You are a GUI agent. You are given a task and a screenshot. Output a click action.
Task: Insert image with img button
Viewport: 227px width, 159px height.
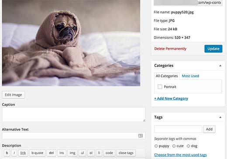click(x=72, y=153)
